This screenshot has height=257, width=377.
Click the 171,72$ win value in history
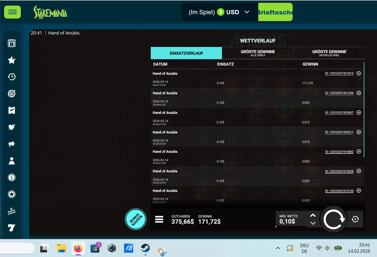click(x=307, y=83)
